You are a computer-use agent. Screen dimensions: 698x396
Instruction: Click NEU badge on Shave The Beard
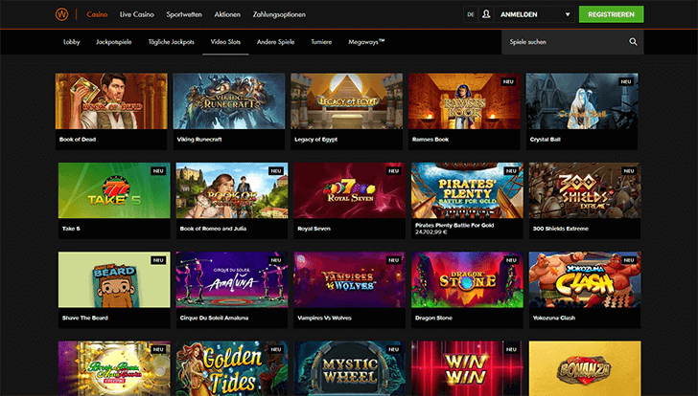(x=158, y=260)
